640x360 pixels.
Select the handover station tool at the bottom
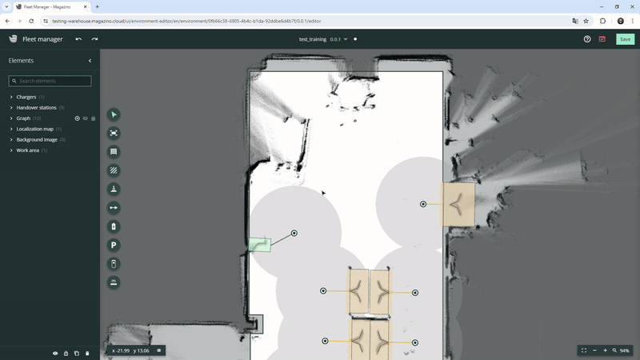pos(114,282)
